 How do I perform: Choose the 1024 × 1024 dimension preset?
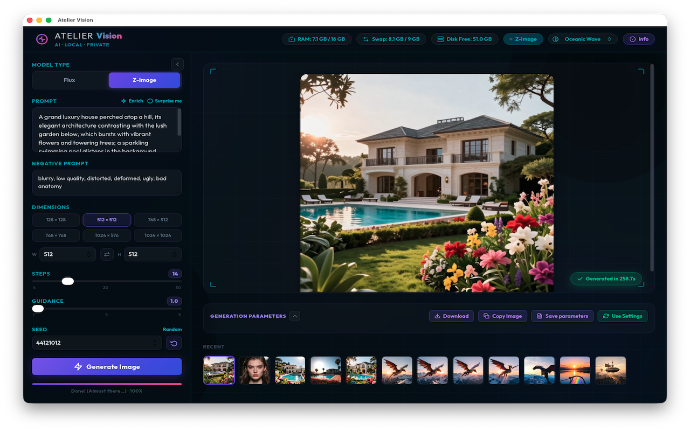click(157, 235)
